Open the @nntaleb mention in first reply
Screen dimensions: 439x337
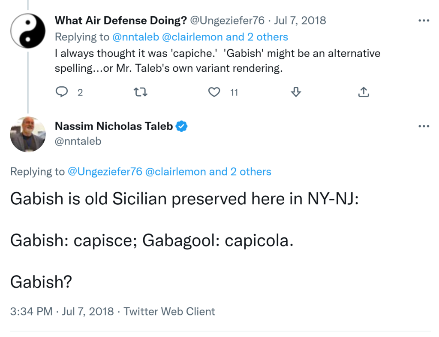click(135, 37)
